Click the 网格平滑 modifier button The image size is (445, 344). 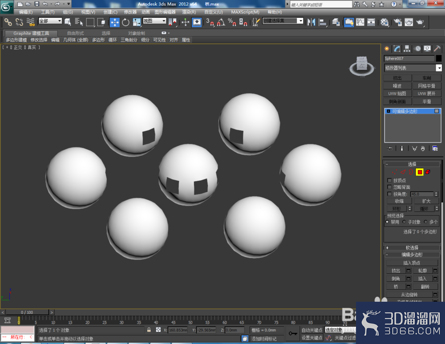427,86
